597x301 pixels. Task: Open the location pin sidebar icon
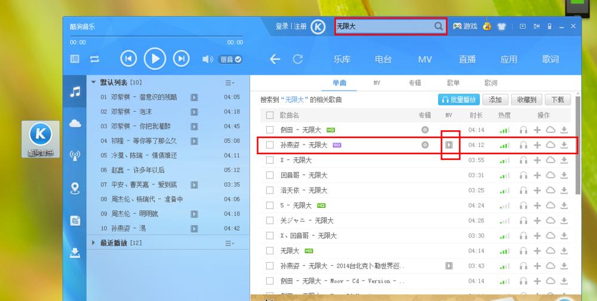[x=75, y=188]
